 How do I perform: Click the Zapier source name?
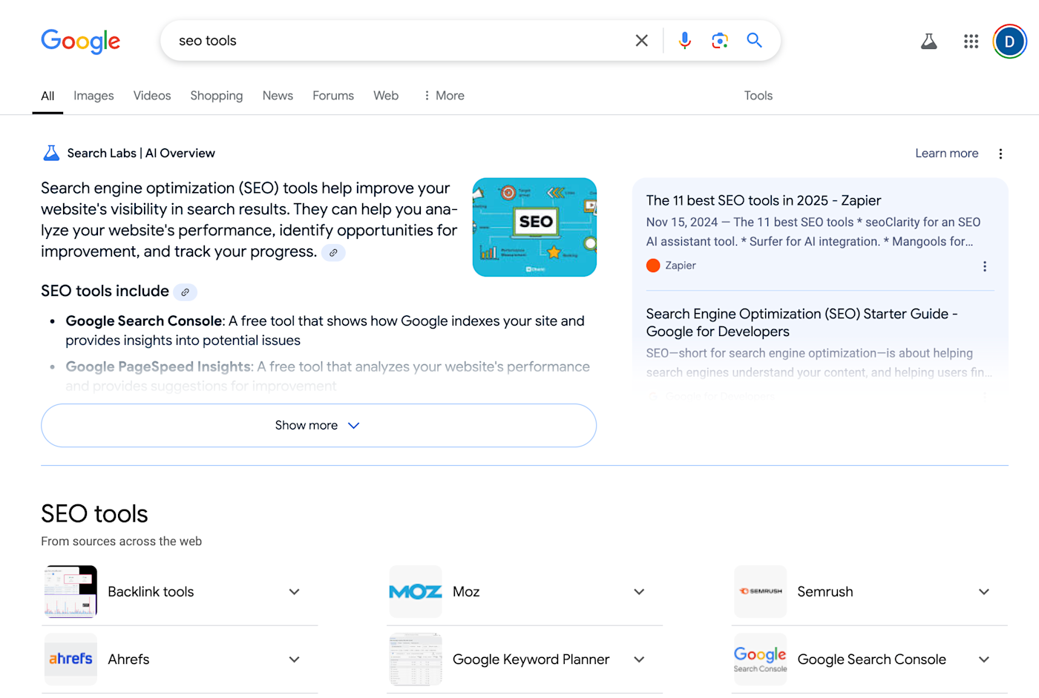click(681, 266)
